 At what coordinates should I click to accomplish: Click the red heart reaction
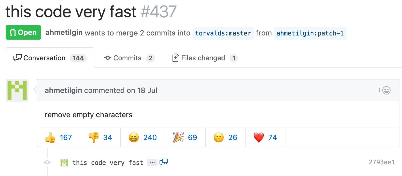265,137
